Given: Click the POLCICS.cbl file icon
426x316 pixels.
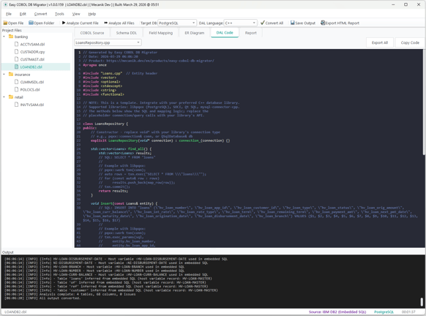Looking at the screenshot, I should [17, 89].
